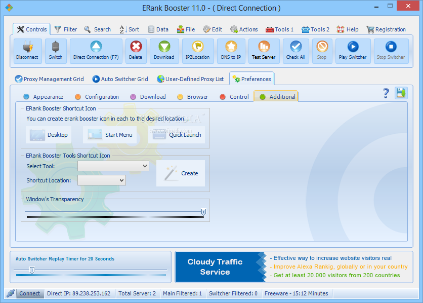Select the Preferences tab
This screenshot has width=423, height=303.
tap(252, 79)
